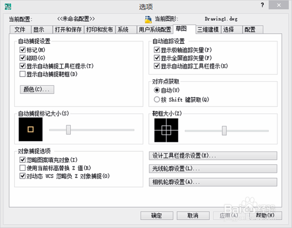The image size is (292, 228).
Task: Click the current drawing file icon
Action: coord(148,19)
